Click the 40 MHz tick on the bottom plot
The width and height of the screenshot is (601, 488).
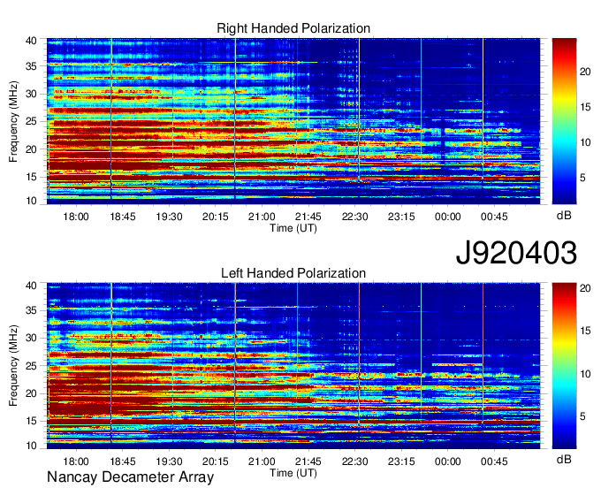(32, 286)
